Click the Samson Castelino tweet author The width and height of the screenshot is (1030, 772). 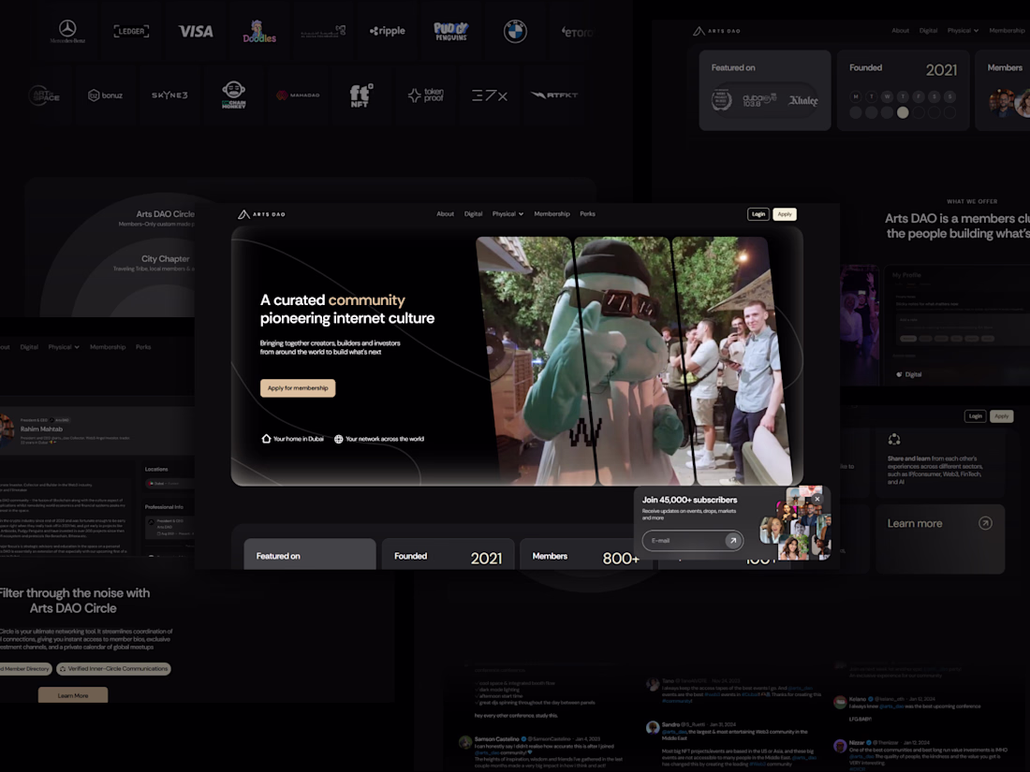coord(496,739)
